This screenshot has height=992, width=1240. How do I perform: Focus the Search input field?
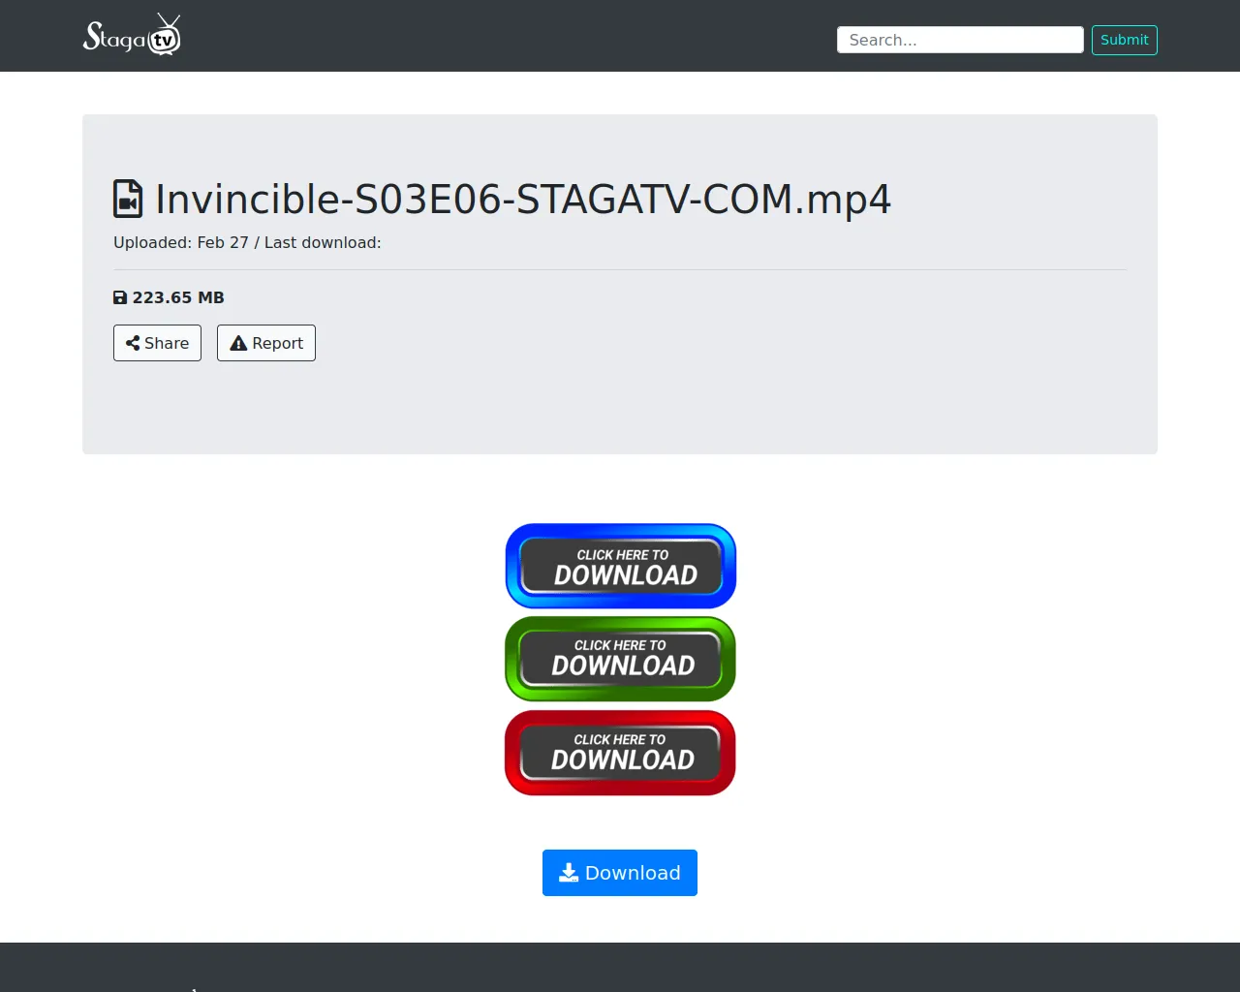[x=960, y=40]
